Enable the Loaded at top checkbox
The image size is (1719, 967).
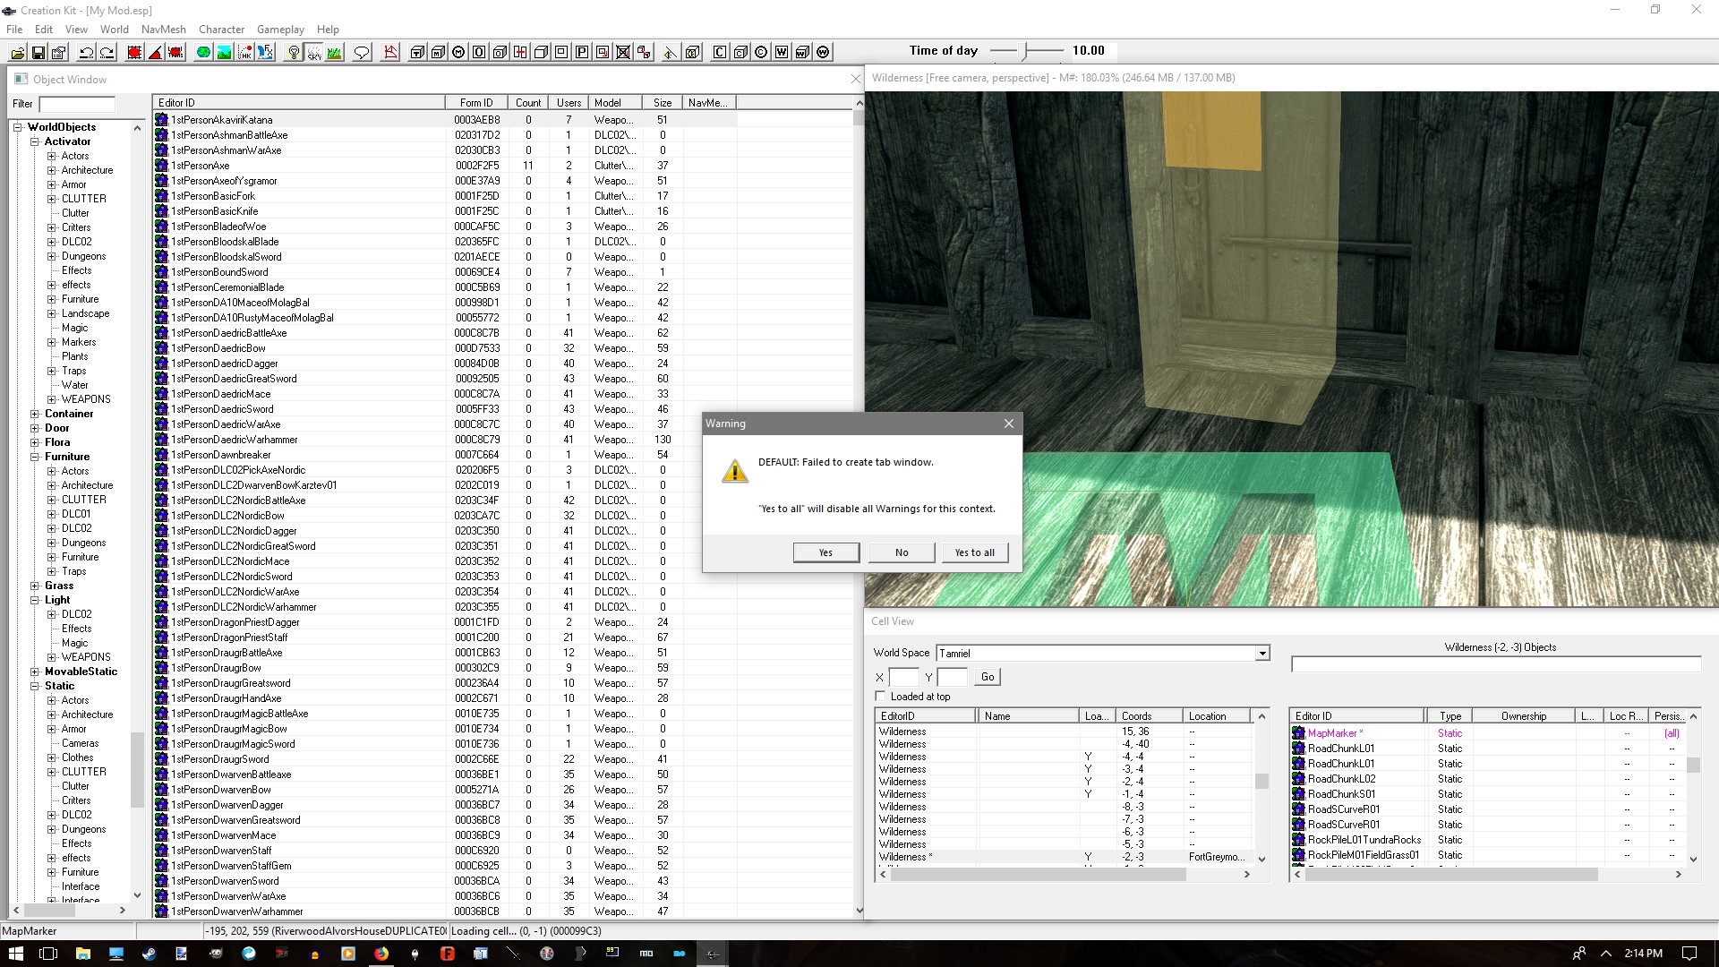click(x=880, y=697)
